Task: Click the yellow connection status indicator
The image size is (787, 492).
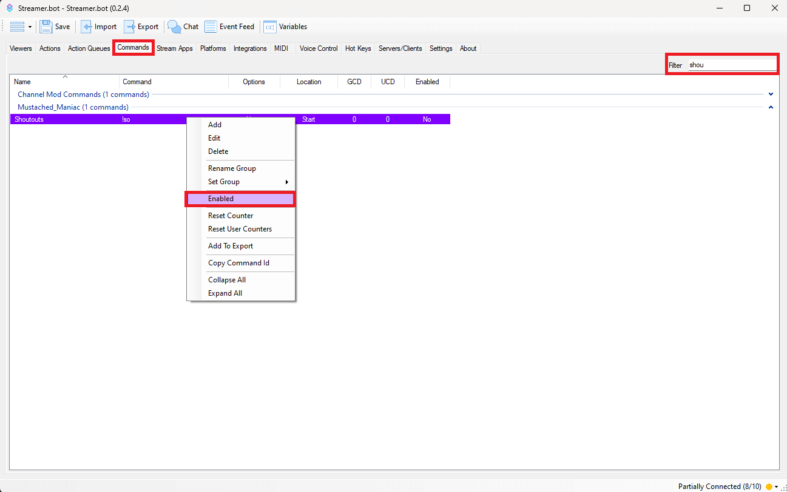Action: (x=769, y=487)
